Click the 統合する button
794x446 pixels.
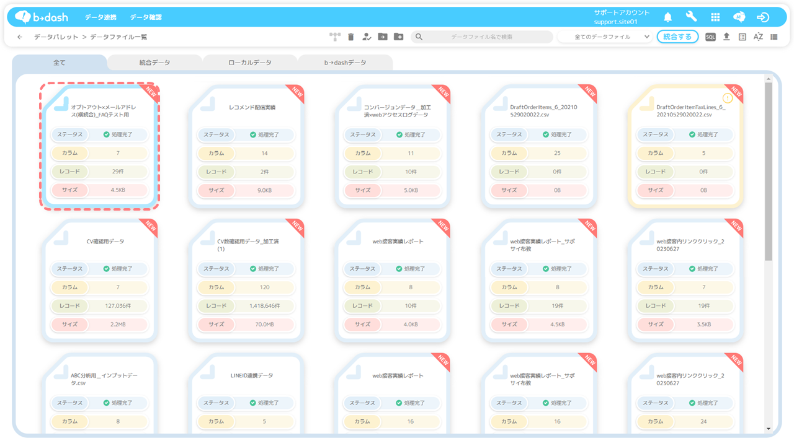point(677,37)
